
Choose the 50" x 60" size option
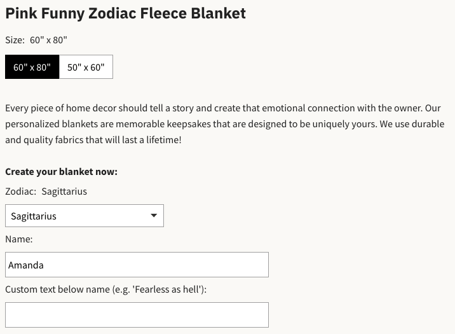(x=86, y=67)
